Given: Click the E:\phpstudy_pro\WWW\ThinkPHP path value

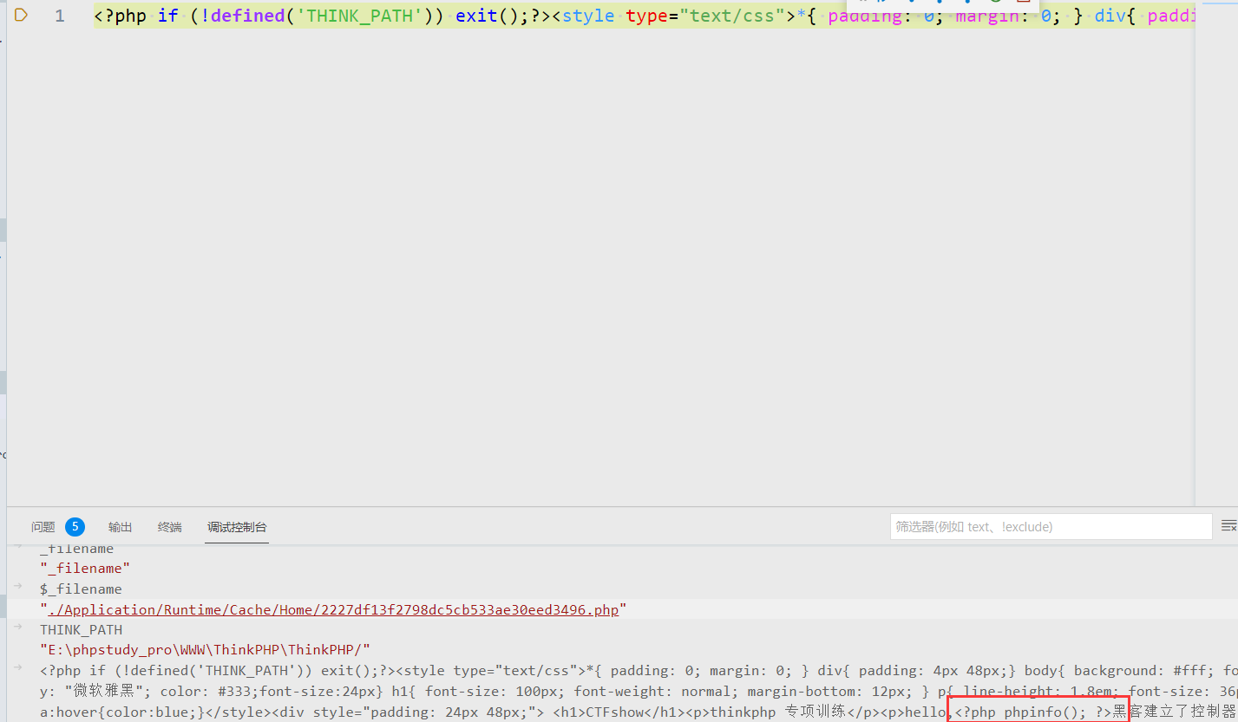Looking at the screenshot, I should [x=206, y=650].
